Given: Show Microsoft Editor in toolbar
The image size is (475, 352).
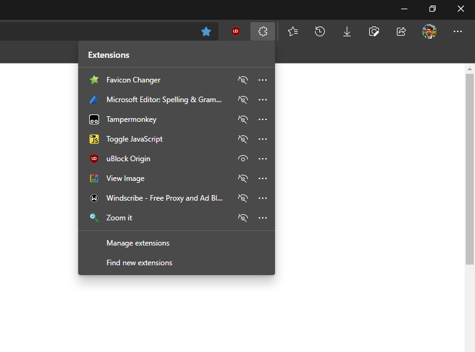Looking at the screenshot, I should (243, 100).
